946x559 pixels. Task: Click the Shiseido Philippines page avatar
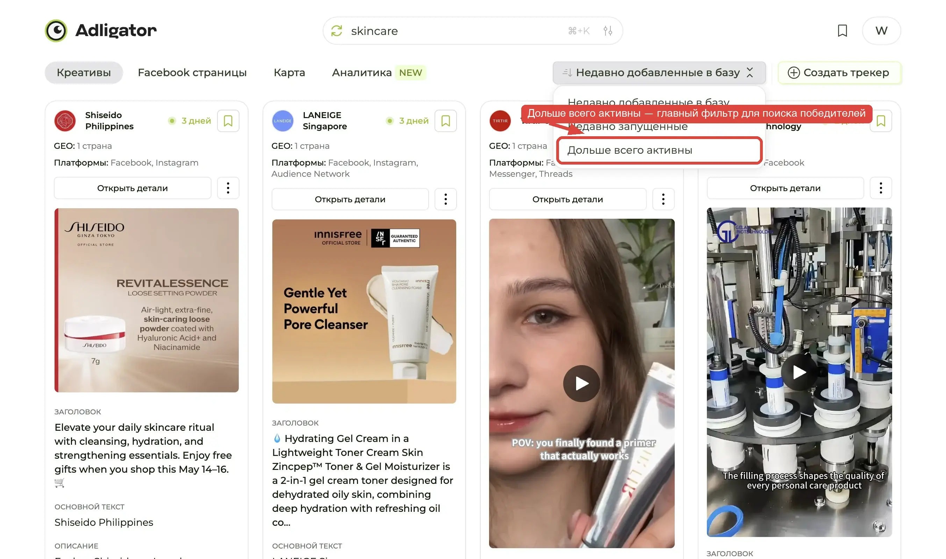coord(65,121)
